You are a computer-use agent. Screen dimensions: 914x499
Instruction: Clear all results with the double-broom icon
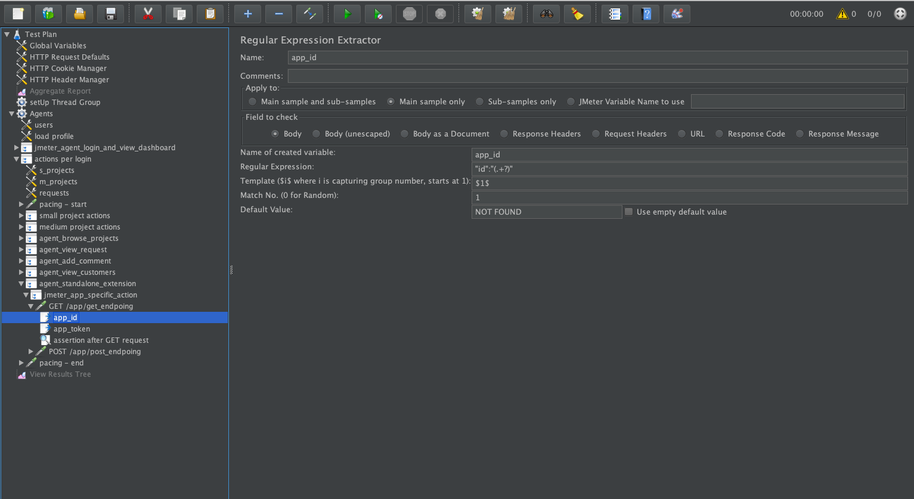[x=509, y=13]
